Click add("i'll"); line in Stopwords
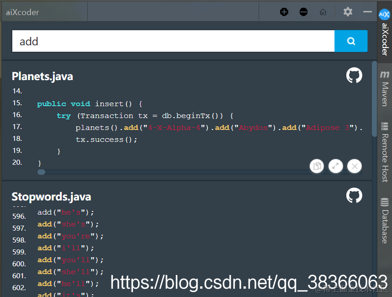The width and height of the screenshot is (392, 297). coord(66,248)
